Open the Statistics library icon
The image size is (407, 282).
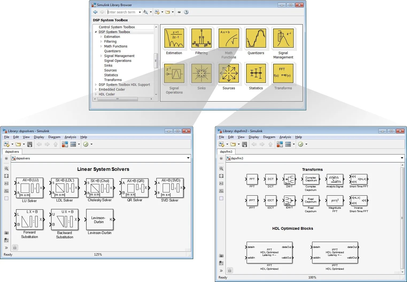coord(256,74)
